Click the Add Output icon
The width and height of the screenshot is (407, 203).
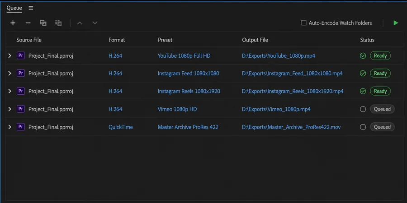(43, 23)
